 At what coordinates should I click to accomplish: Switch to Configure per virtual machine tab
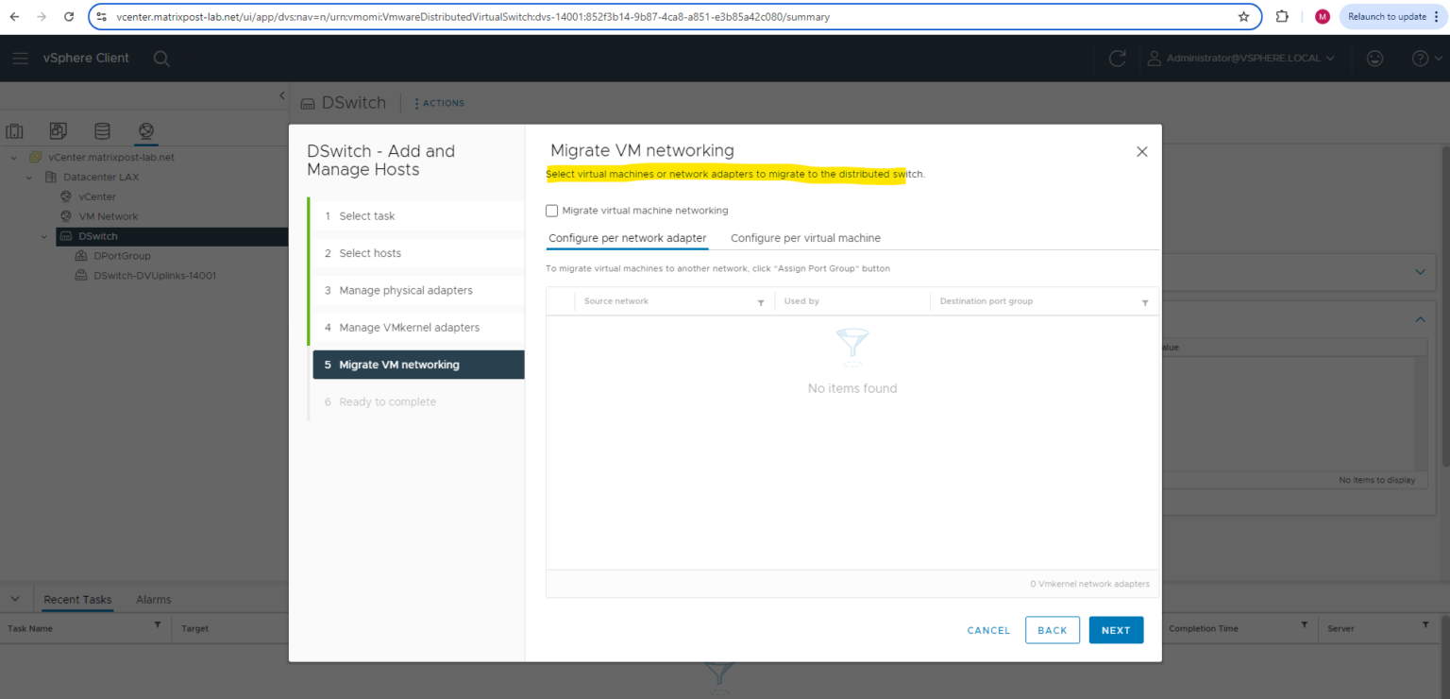point(804,237)
